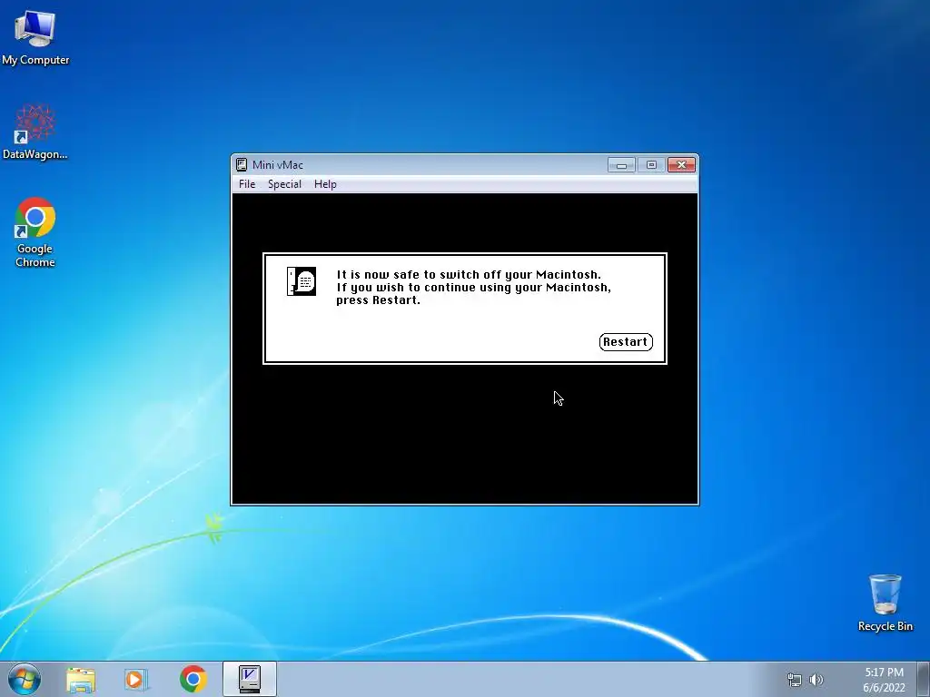
Task: Select the Google Chrome desktop shortcut
Action: tap(35, 232)
